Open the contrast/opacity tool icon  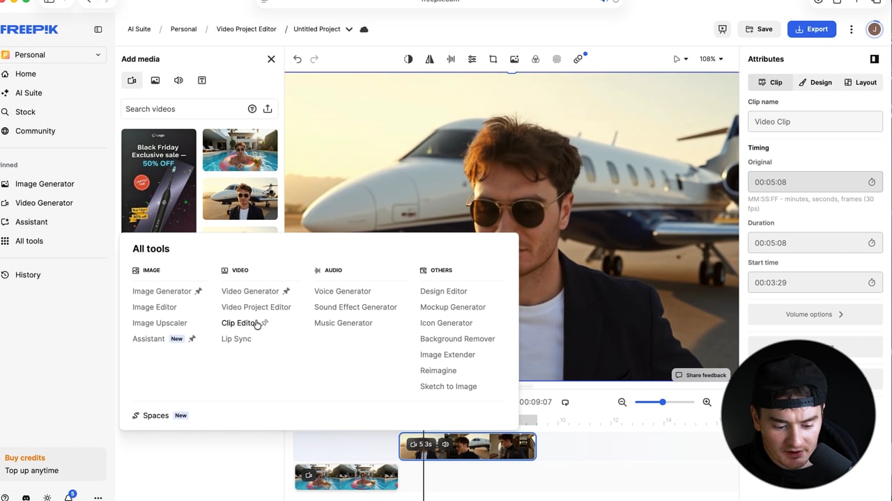pos(408,59)
